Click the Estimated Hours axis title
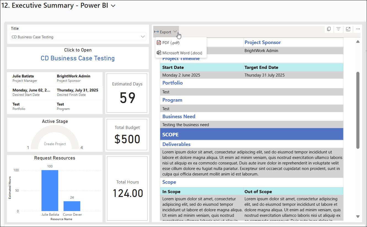The height and width of the screenshot is (227, 367). click(x=10, y=188)
